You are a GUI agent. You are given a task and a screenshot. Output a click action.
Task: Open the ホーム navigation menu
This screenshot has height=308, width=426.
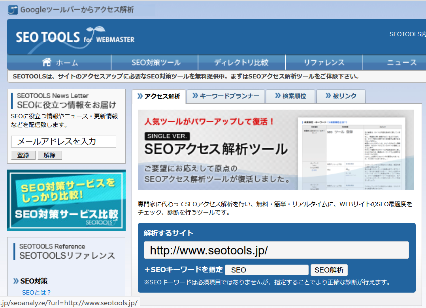(x=59, y=62)
